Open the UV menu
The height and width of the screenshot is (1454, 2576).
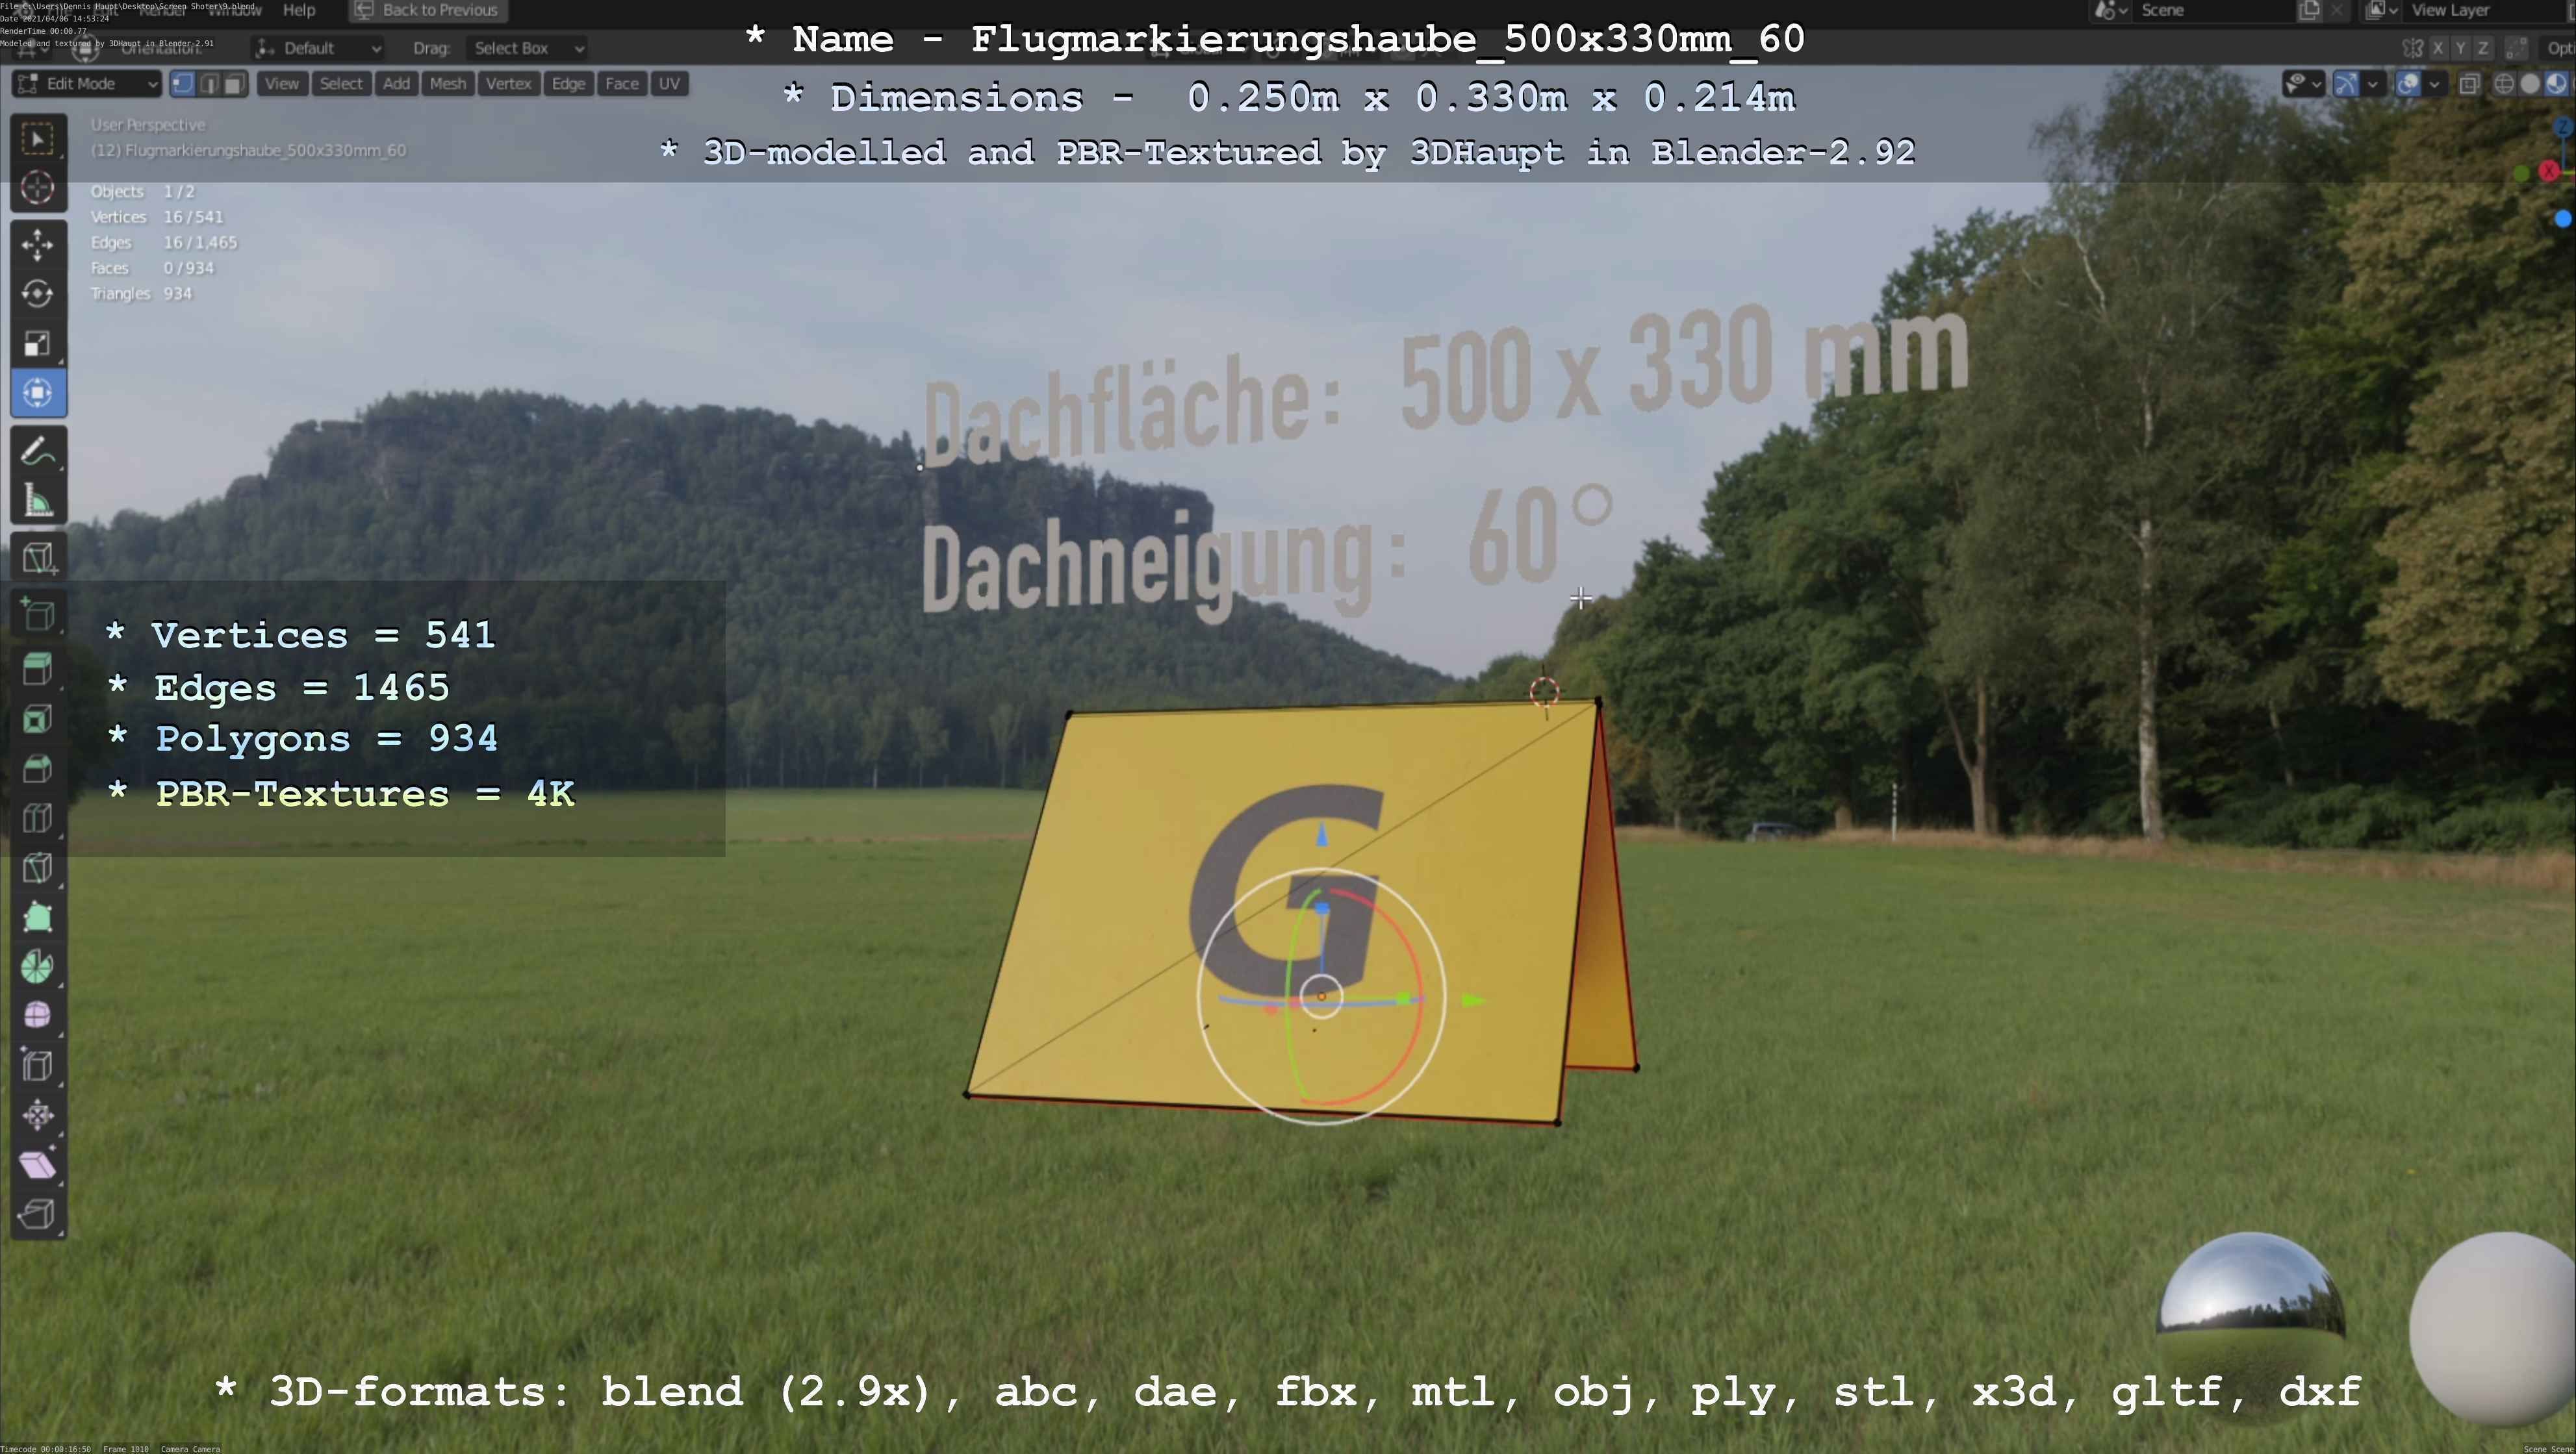669,84
